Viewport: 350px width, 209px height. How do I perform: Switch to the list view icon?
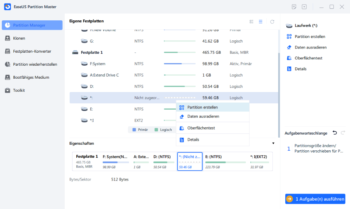pos(261,22)
